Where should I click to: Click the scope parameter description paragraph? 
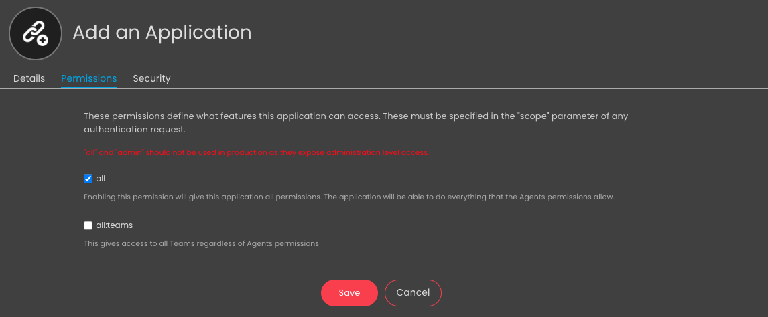tap(356, 123)
